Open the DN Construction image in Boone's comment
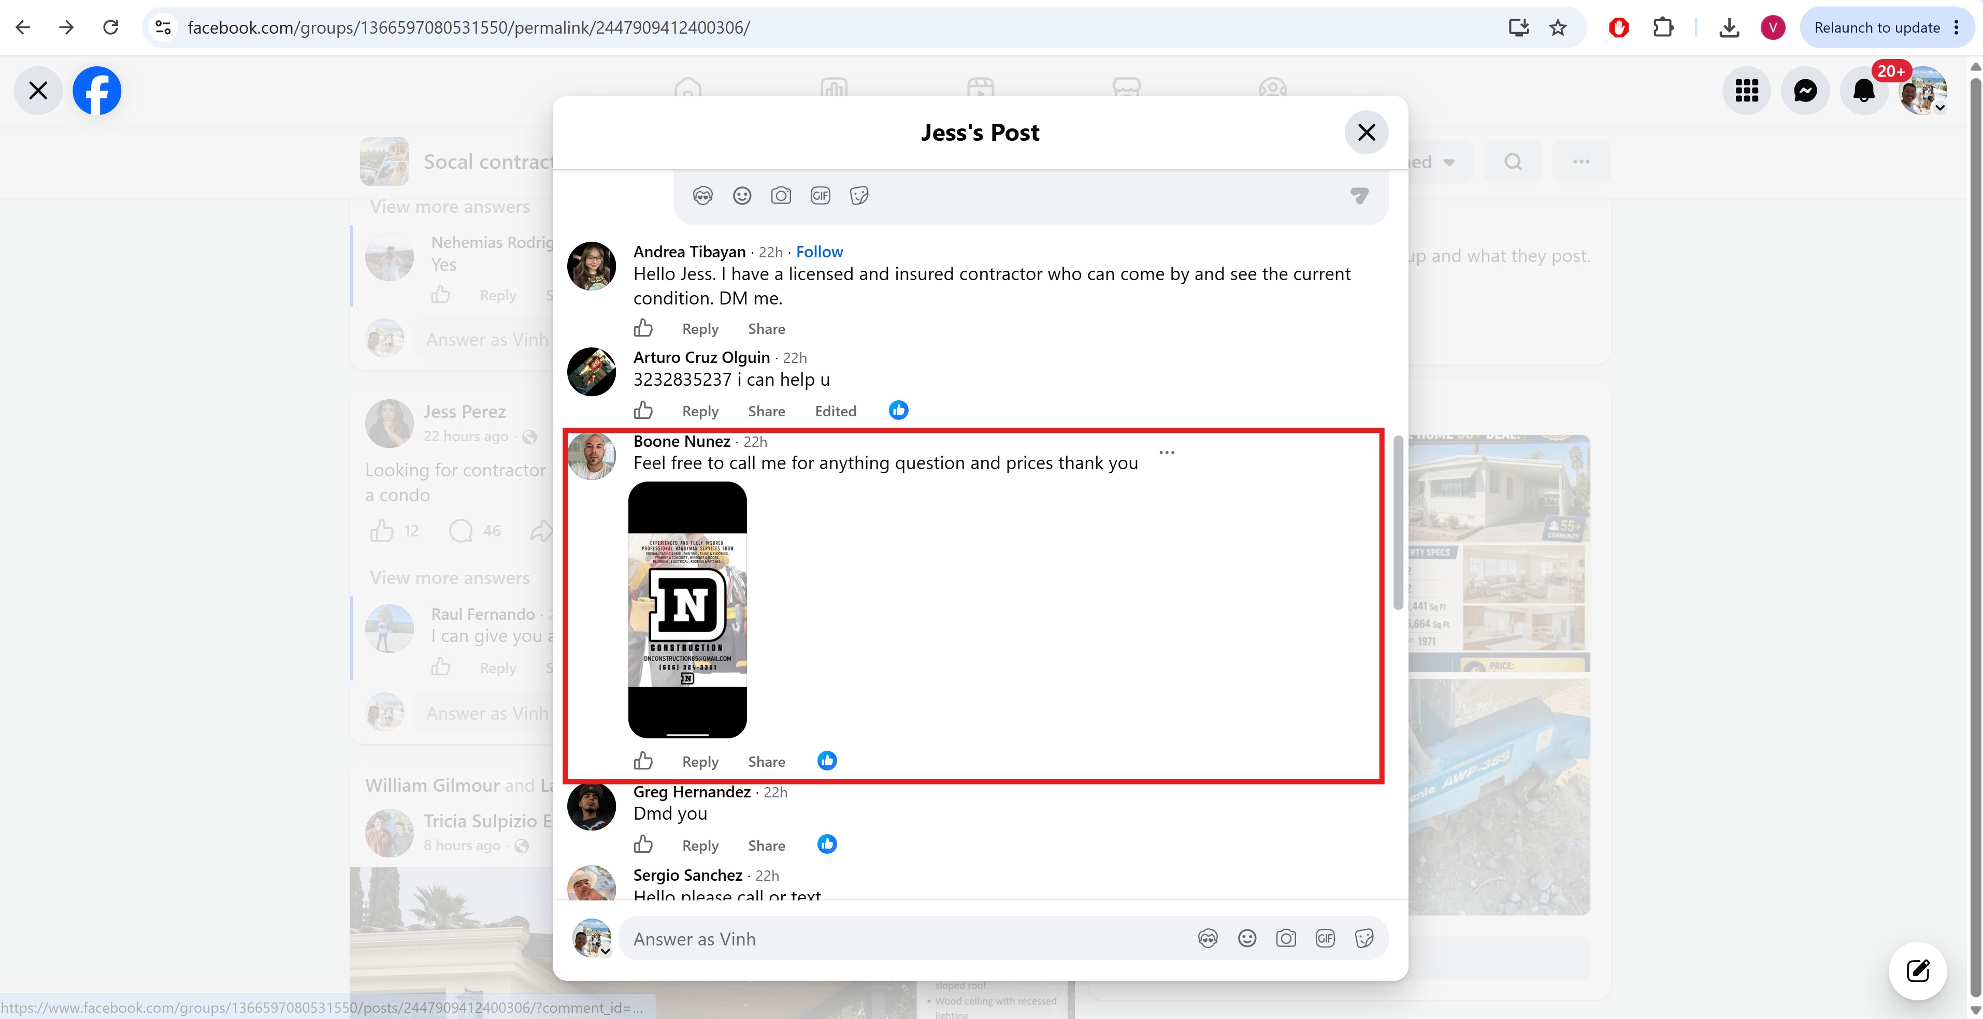 point(687,609)
